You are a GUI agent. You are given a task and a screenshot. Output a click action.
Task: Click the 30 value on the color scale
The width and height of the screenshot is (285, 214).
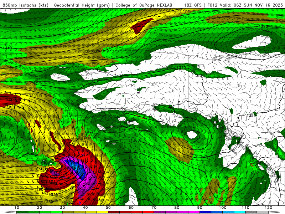tap(62, 208)
